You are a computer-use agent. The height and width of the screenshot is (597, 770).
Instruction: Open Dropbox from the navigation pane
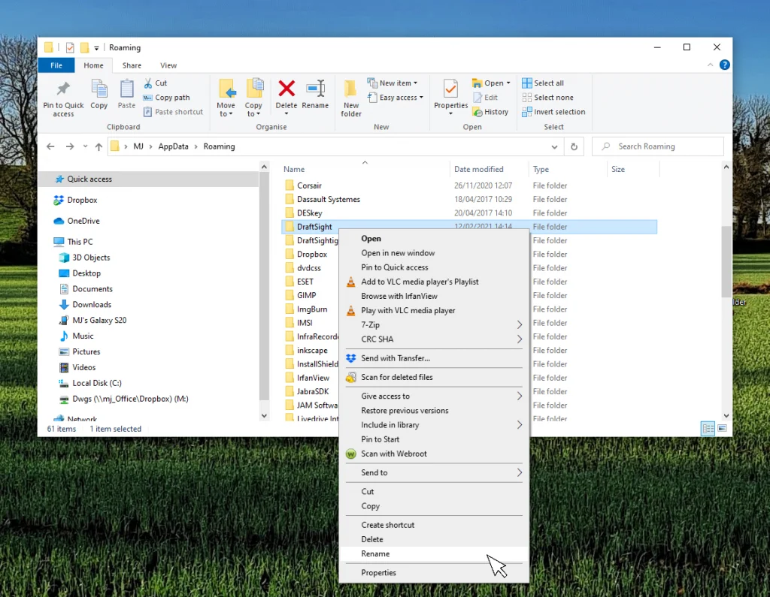click(x=83, y=200)
